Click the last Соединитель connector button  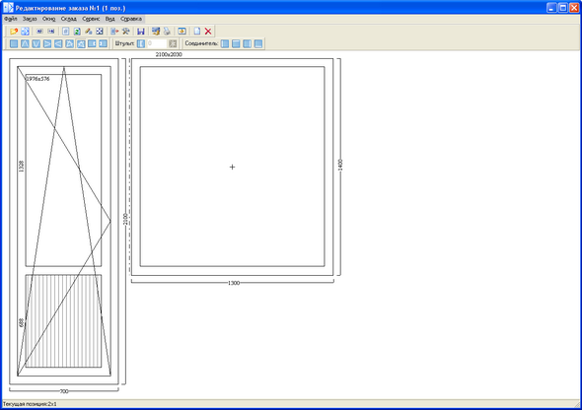pos(258,43)
